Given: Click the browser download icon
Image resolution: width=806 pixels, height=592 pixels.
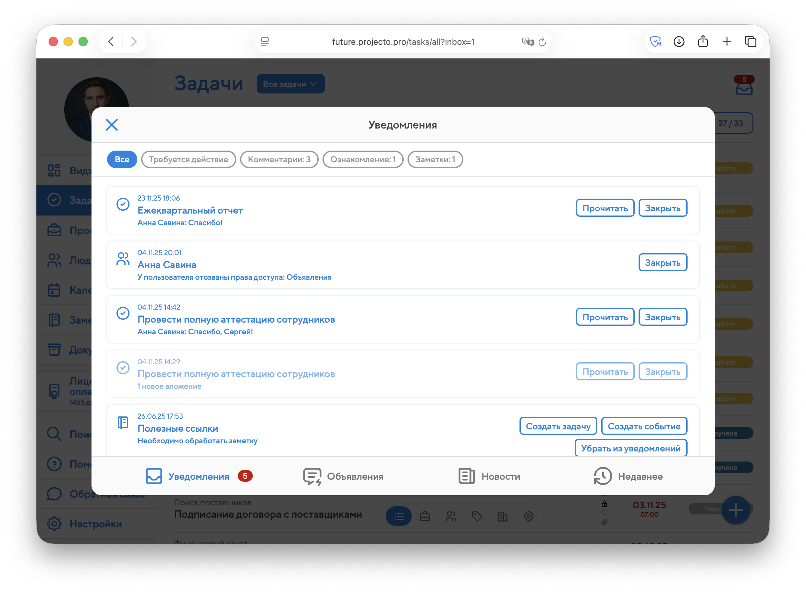Looking at the screenshot, I should pyautogui.click(x=679, y=42).
